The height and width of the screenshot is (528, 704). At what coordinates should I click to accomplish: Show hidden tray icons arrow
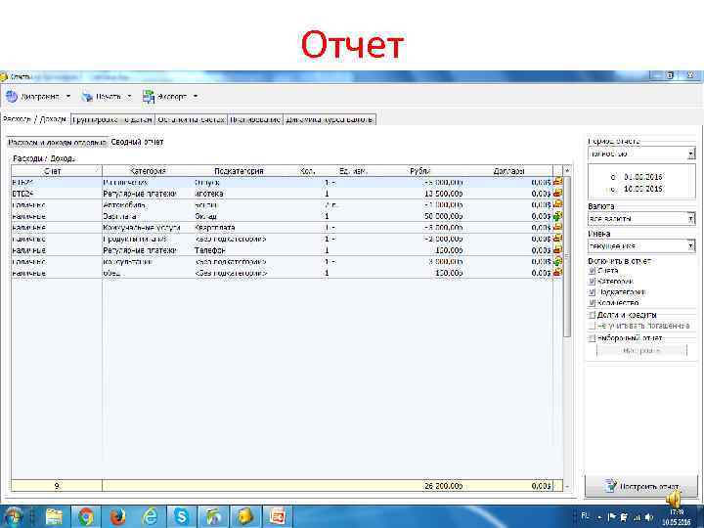pos(599,517)
